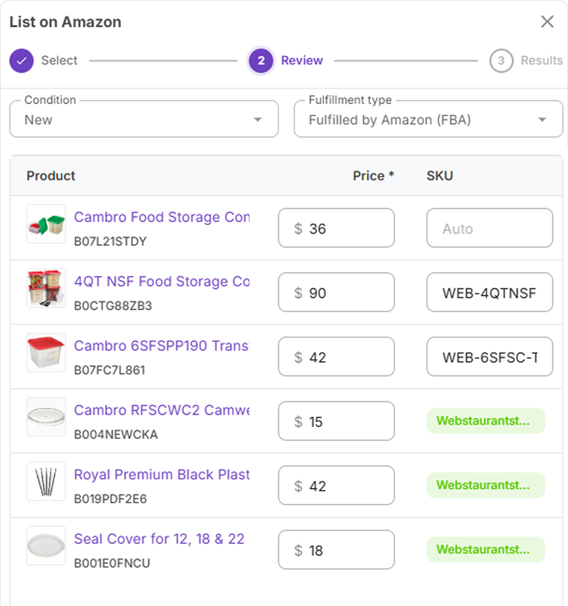Open the Condition dropdown
Image resolution: width=568 pixels, height=606 pixels.
click(144, 120)
